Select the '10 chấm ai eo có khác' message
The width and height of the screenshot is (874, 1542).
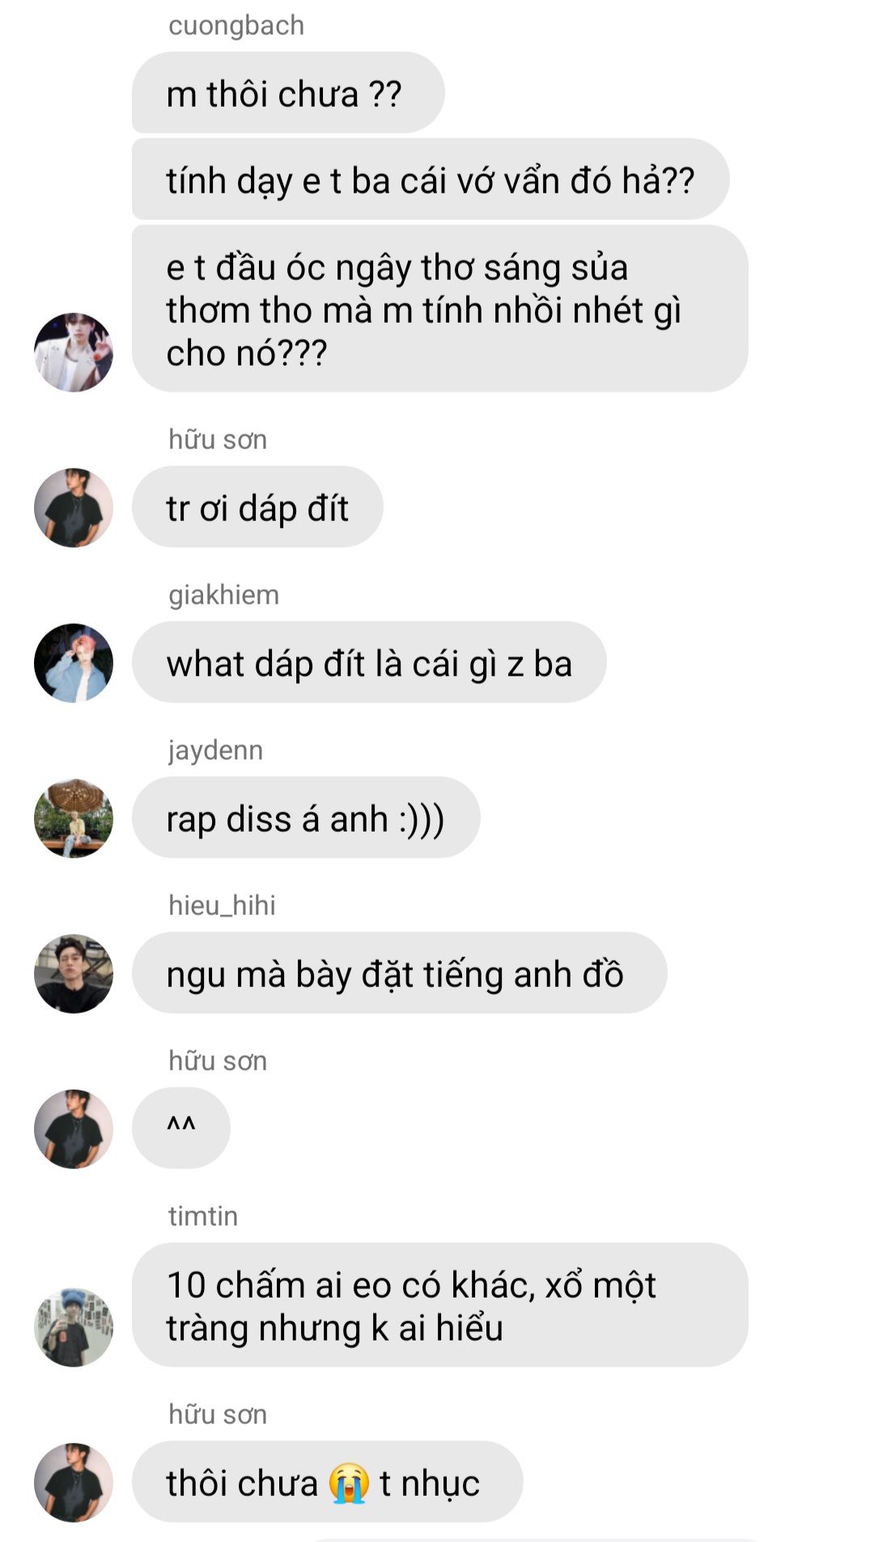[440, 1306]
